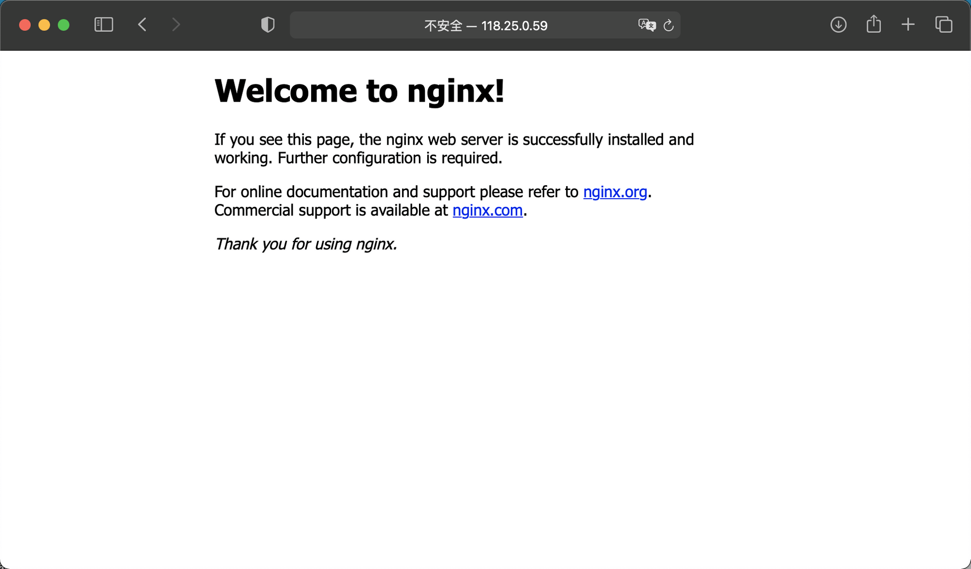
Task: Click the green fullscreen button
Action: pyautogui.click(x=64, y=25)
